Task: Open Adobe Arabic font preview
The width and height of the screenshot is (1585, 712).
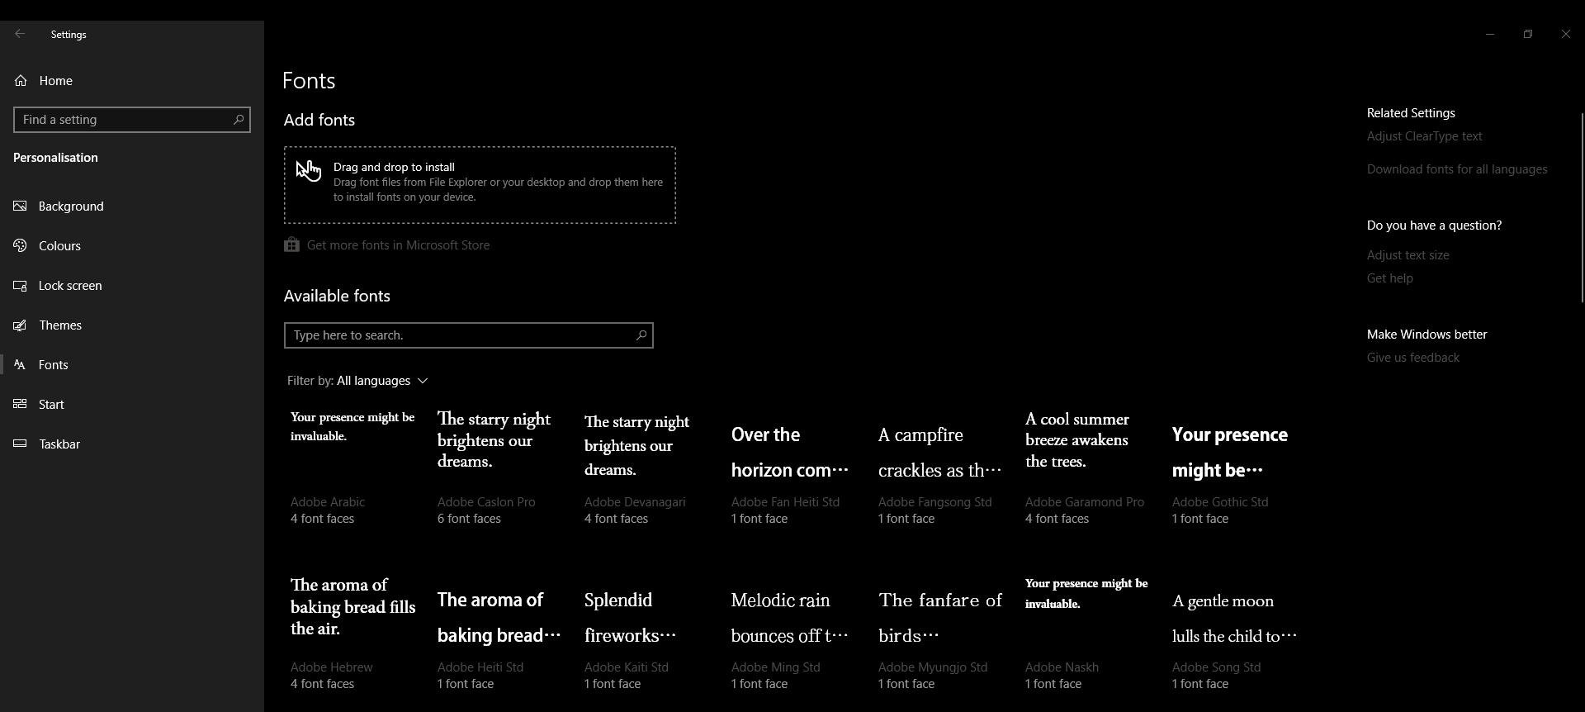Action: tap(354, 469)
